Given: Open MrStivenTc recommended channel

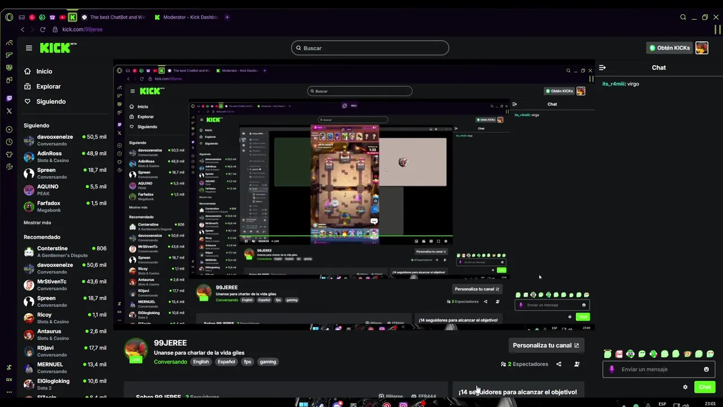Looking at the screenshot, I should [64, 285].
